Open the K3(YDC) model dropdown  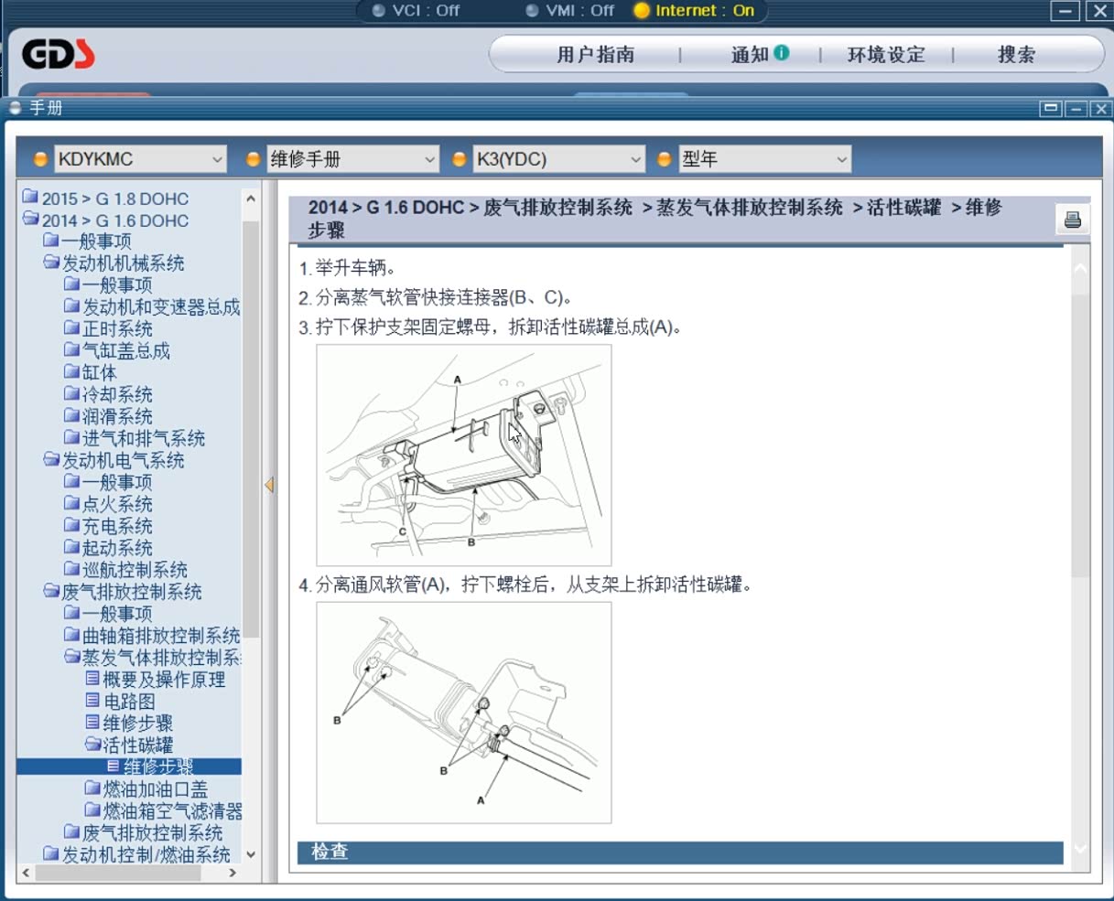(558, 159)
